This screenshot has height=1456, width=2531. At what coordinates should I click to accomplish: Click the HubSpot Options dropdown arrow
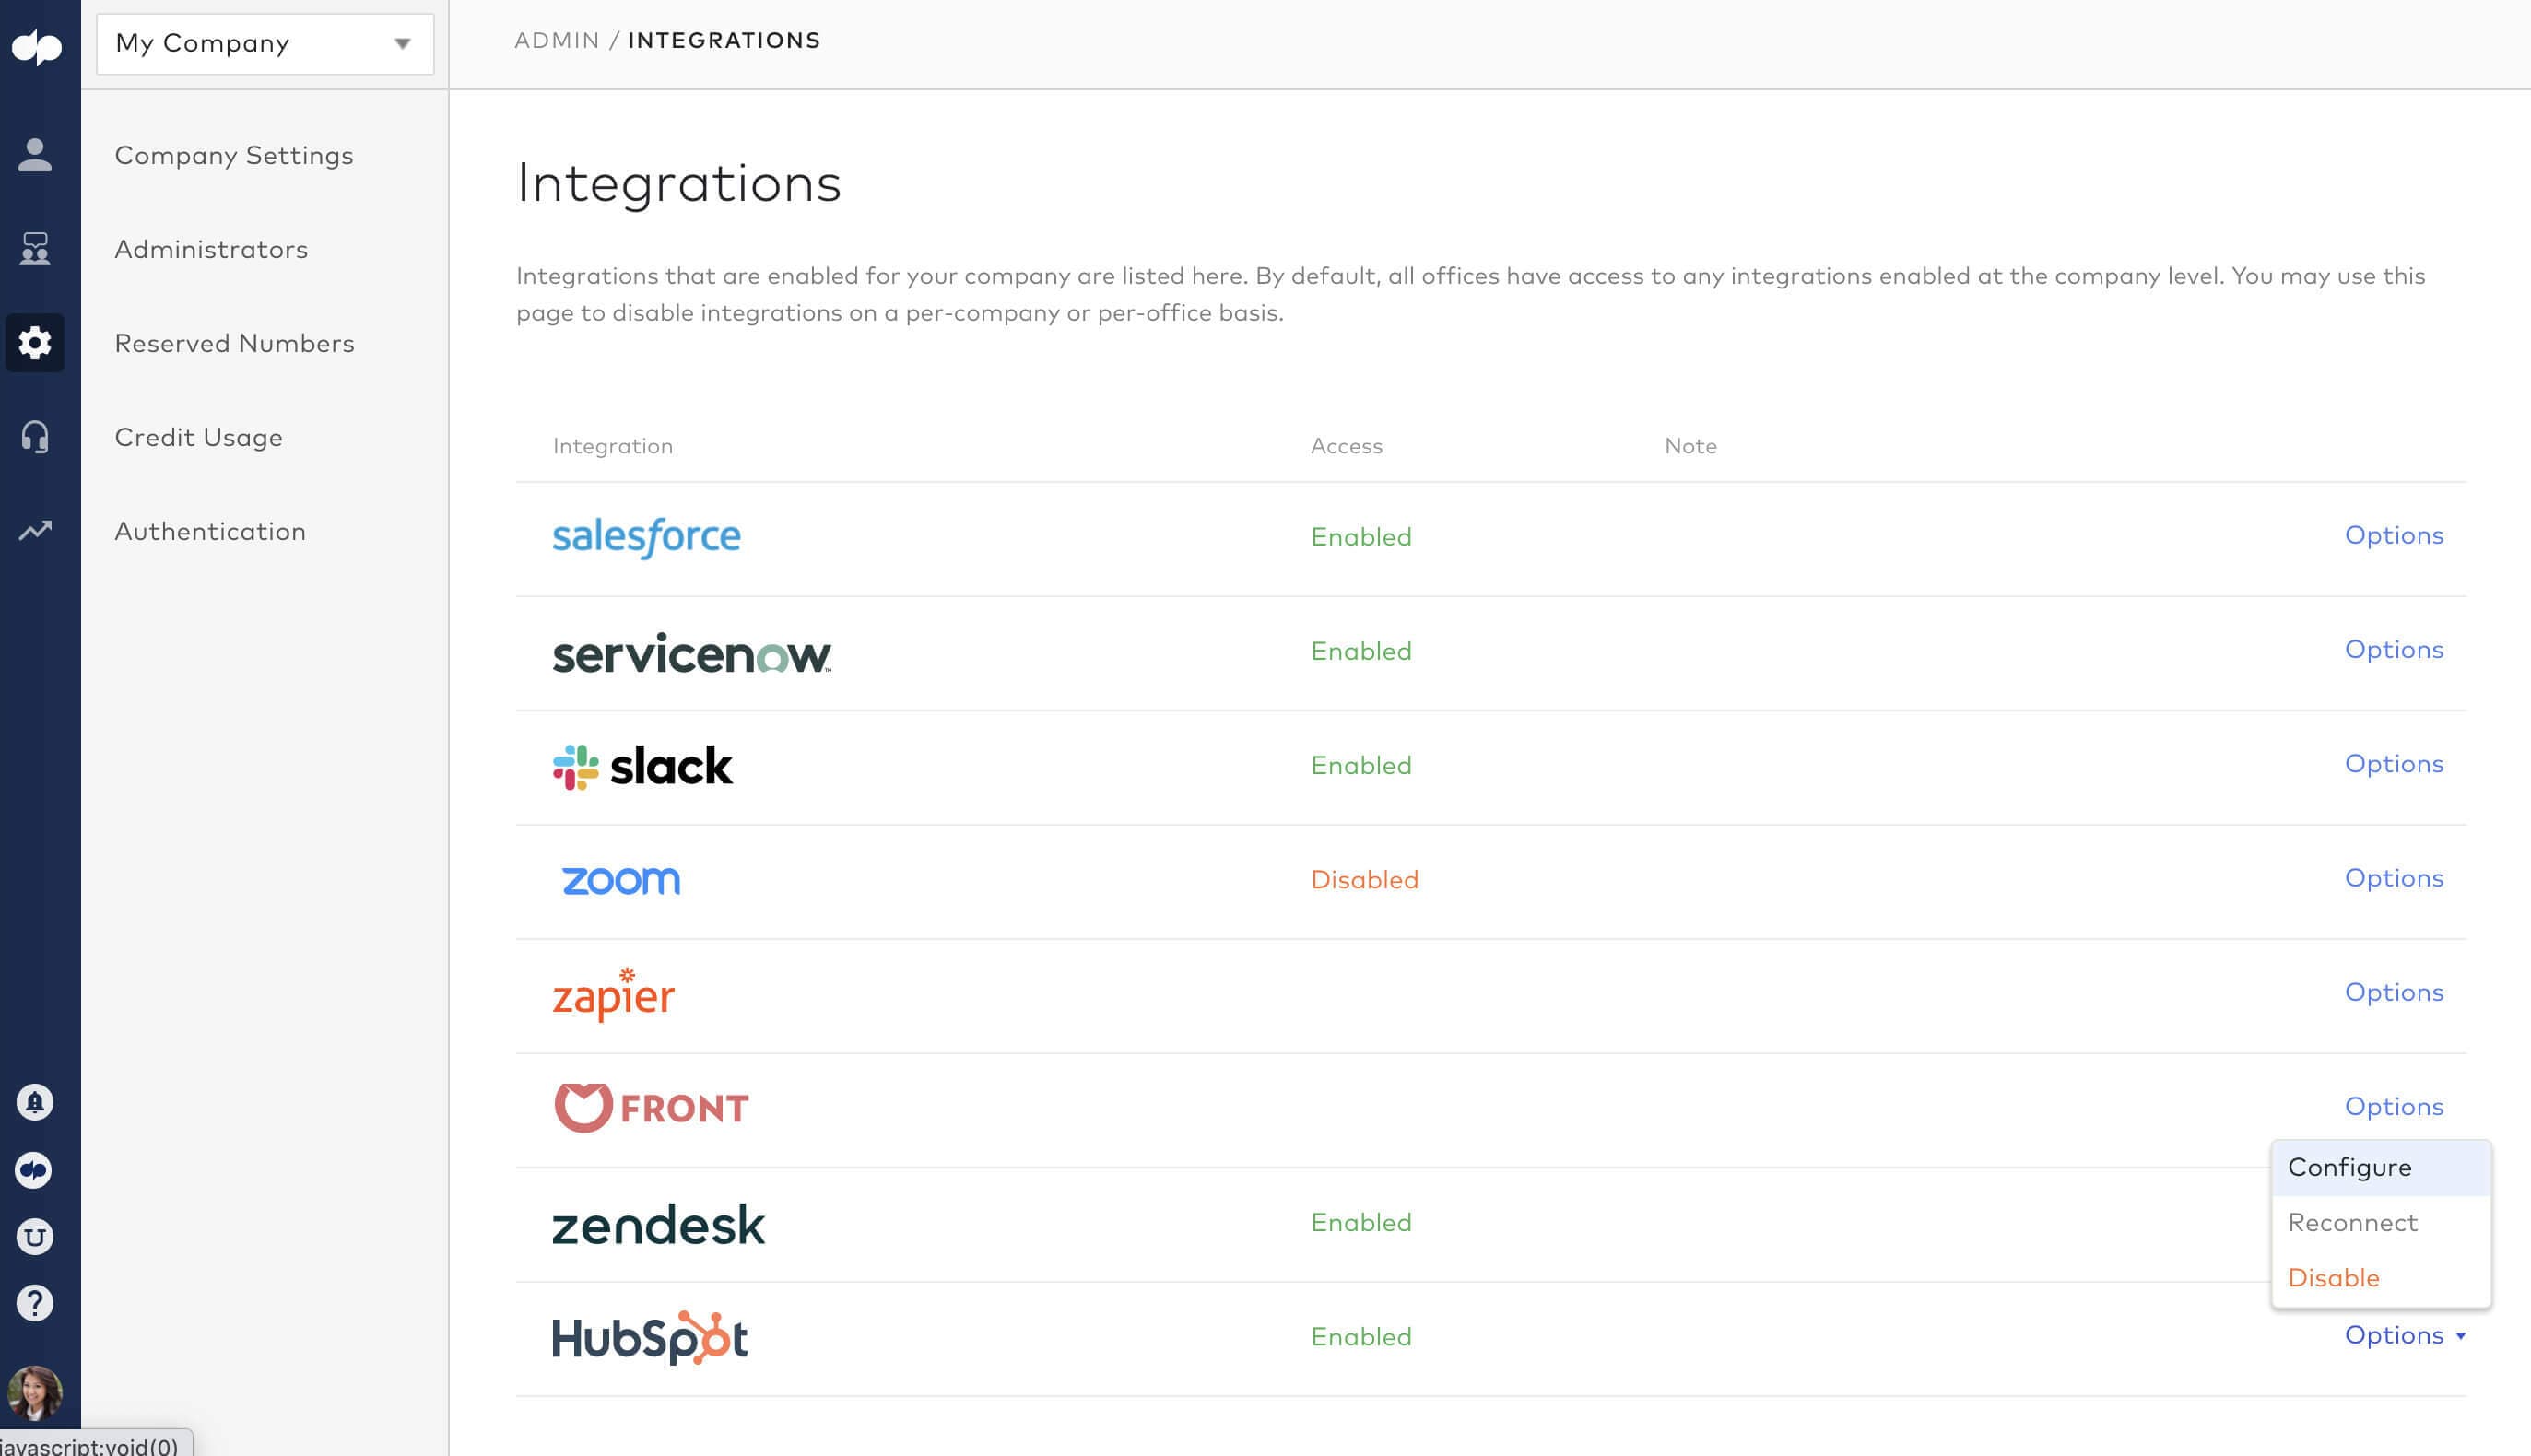2461,1336
